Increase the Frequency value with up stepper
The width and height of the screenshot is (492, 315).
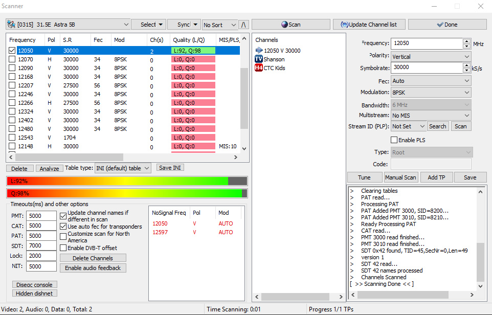pos(467,41)
